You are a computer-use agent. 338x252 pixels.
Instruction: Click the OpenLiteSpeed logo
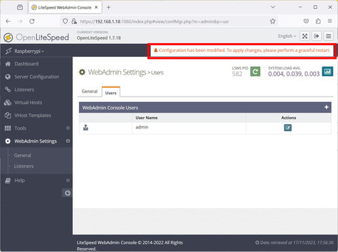[37, 37]
